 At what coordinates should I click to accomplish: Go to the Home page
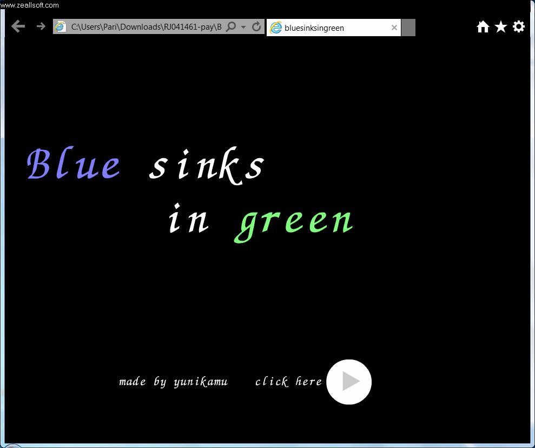point(483,26)
